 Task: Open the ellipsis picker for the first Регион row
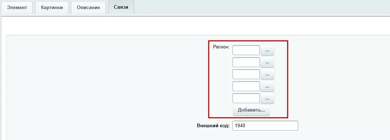(268, 50)
